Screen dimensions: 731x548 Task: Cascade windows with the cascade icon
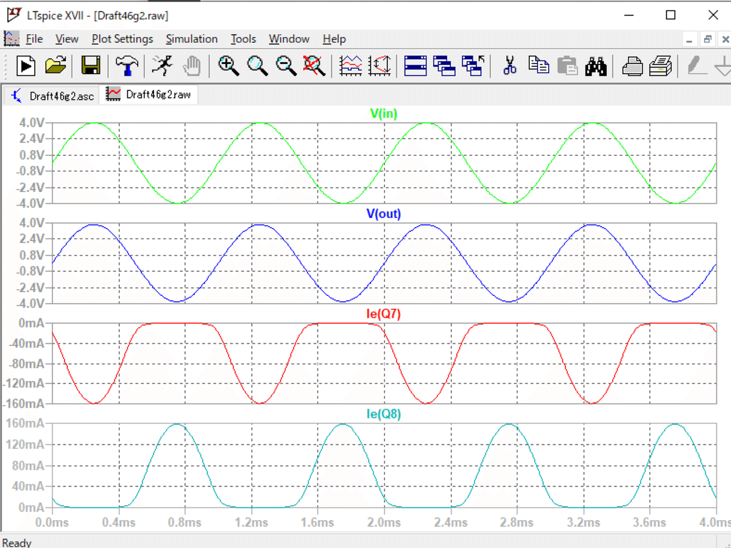pos(445,65)
